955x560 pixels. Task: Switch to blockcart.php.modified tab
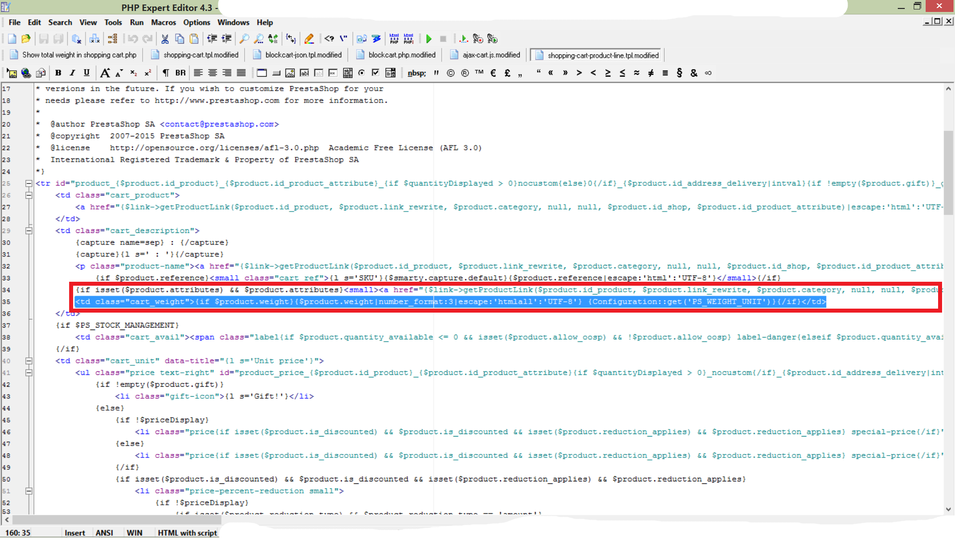[401, 55]
